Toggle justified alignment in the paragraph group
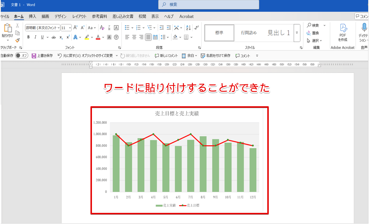 tap(148, 37)
